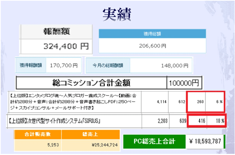Click the SIRIUS product row name

(x=54, y=121)
